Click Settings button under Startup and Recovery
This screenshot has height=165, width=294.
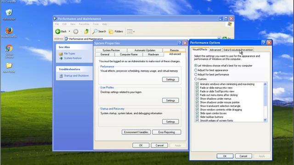(x=170, y=121)
